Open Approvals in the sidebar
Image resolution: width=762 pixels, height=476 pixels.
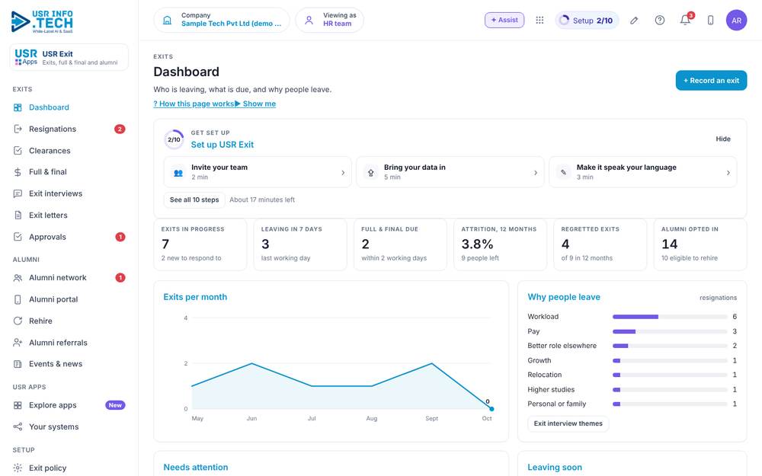[x=69, y=237]
